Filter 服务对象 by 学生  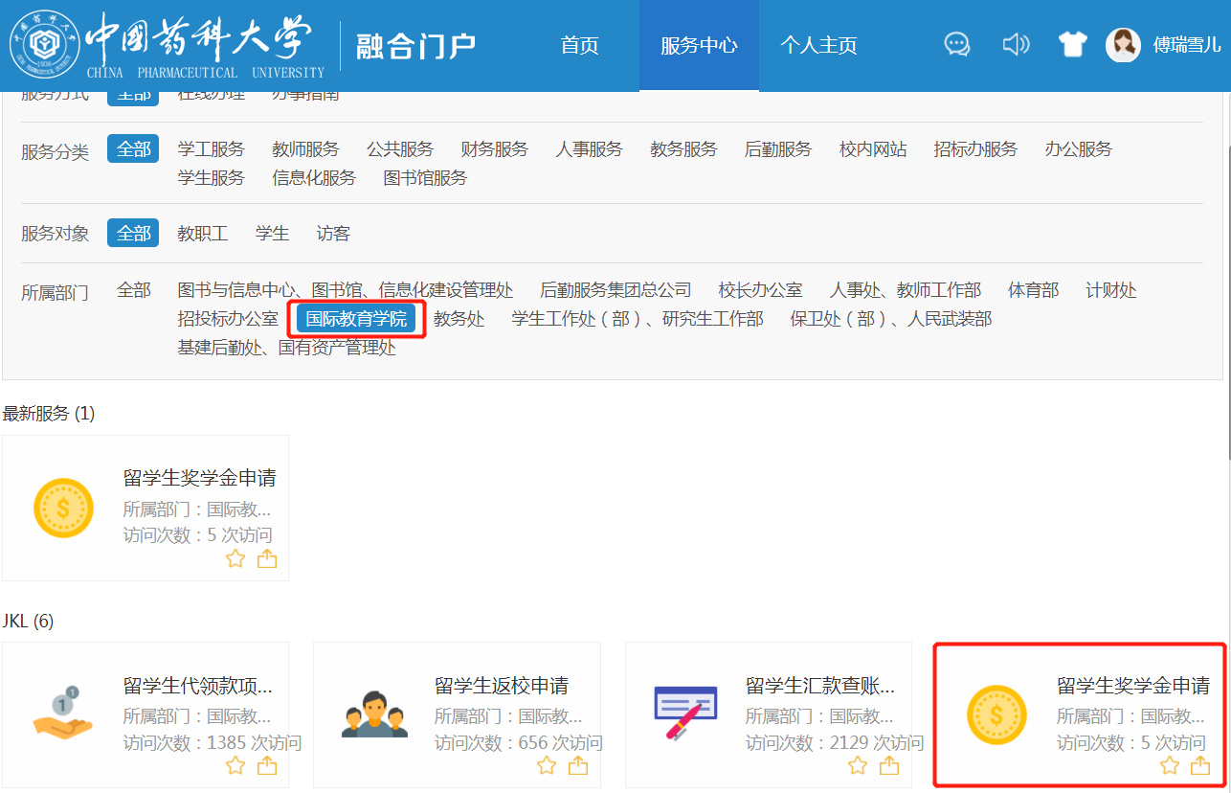pos(272,234)
